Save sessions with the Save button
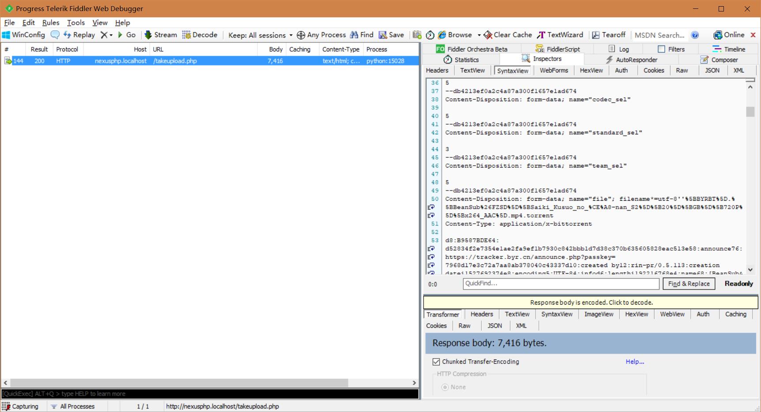 point(391,35)
